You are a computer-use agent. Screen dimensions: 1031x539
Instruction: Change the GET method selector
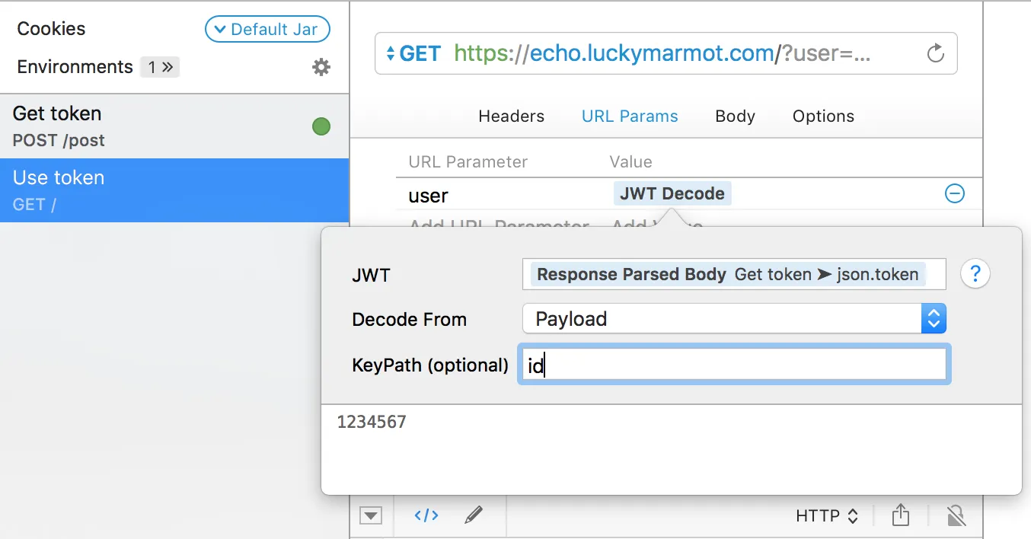pyautogui.click(x=413, y=53)
